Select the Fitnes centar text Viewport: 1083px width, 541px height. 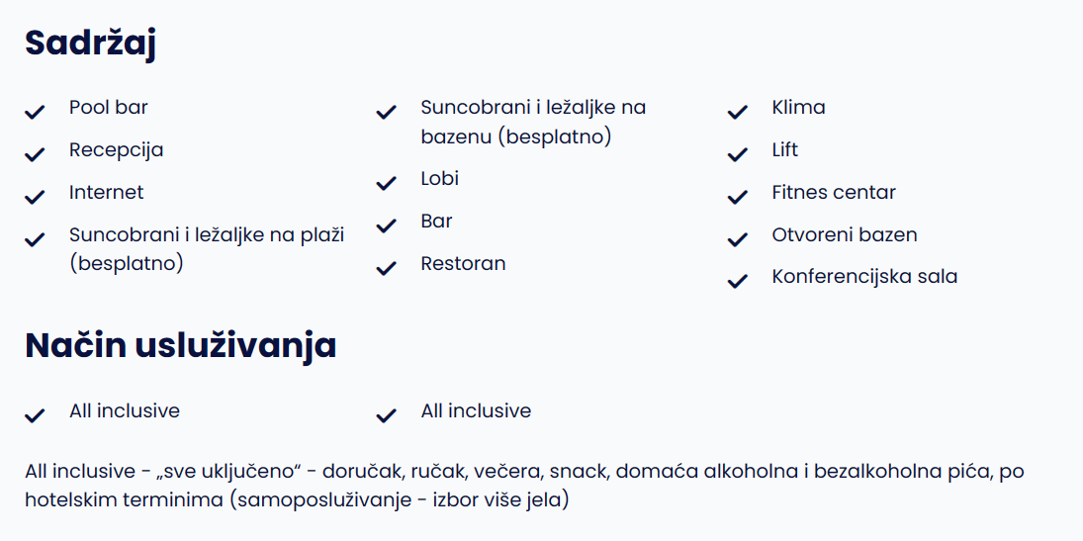point(834,192)
